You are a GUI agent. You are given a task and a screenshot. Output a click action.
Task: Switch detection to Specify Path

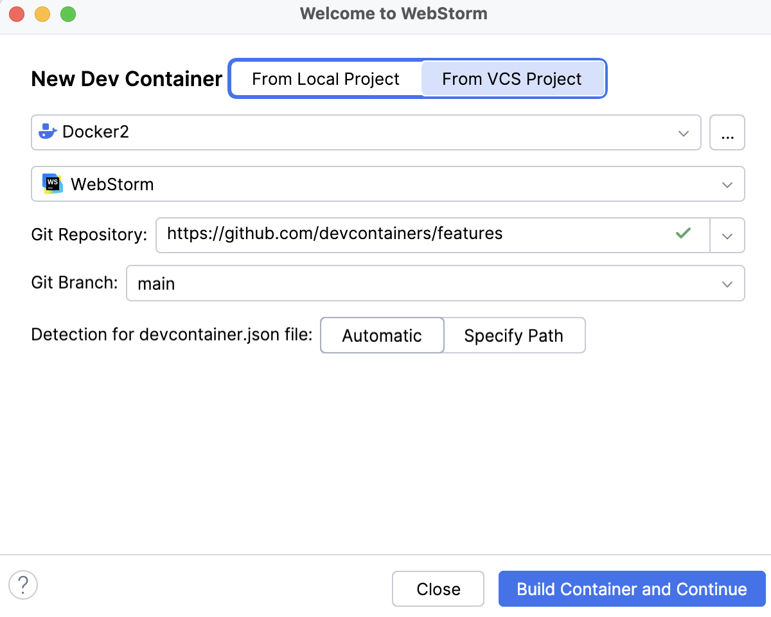513,335
